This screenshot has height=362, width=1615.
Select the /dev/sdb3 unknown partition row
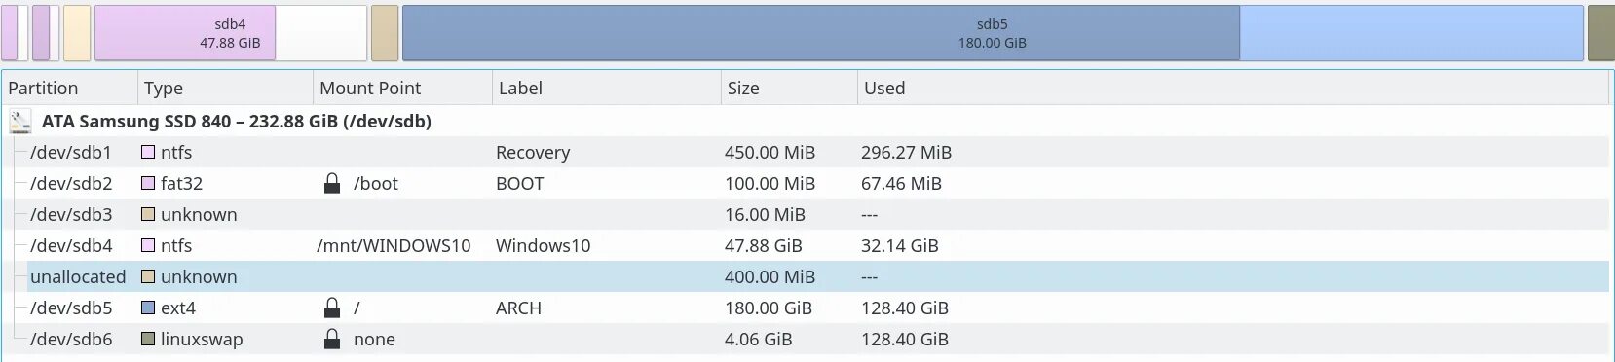click(x=806, y=214)
